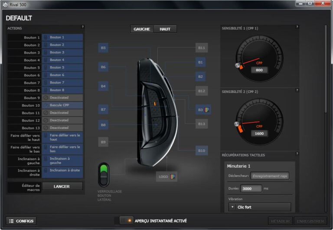Adjust the Sensibilité 2 CPP dial knob
This screenshot has height=230, width=333.
pyautogui.click(x=237, y=124)
